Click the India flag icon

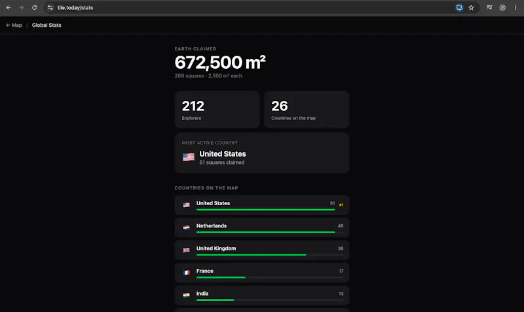click(x=186, y=295)
